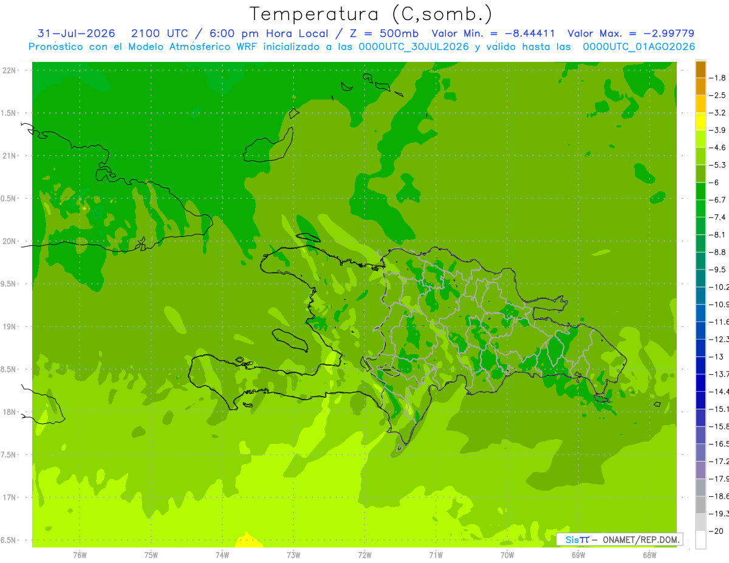Click the -6.7 value on the color legend
729x563 pixels.
[x=718, y=200]
